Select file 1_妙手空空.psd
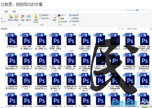The image size is (152, 108). click(11, 40)
